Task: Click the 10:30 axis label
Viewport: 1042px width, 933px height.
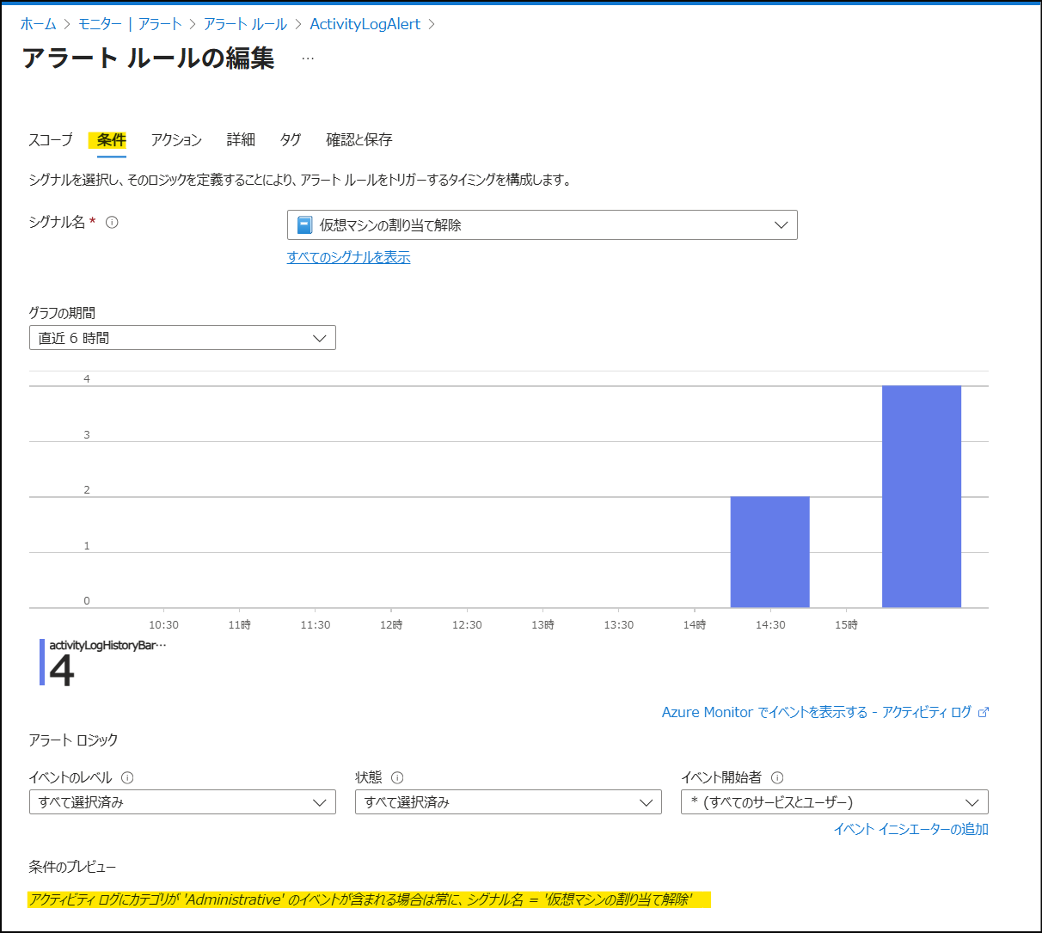Action: (163, 625)
